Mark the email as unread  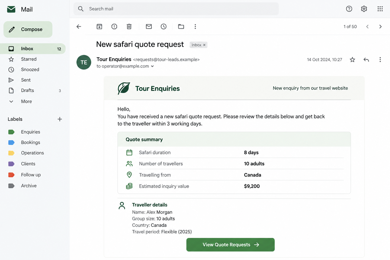149,26
